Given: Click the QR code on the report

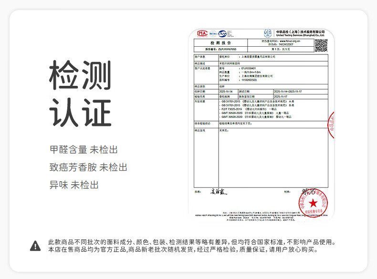Looking at the screenshot, I should tap(321, 45).
